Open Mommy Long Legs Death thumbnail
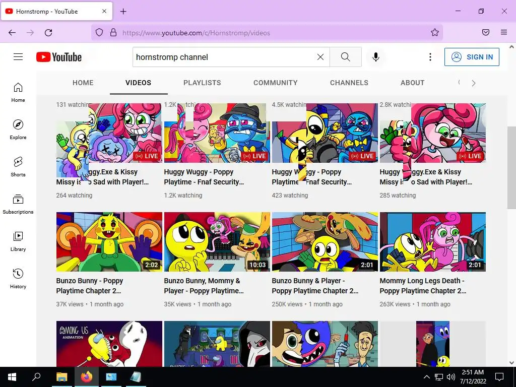516x387 pixels. click(433, 241)
